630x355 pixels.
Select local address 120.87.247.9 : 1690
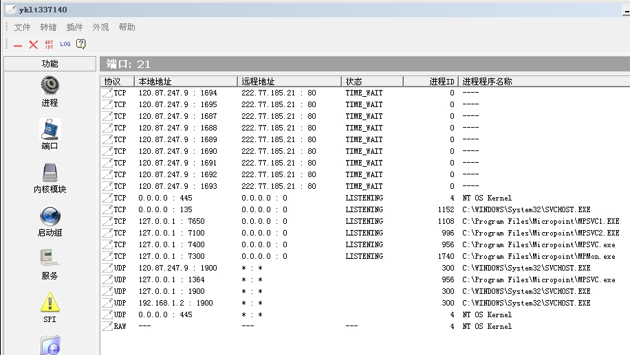coord(177,151)
